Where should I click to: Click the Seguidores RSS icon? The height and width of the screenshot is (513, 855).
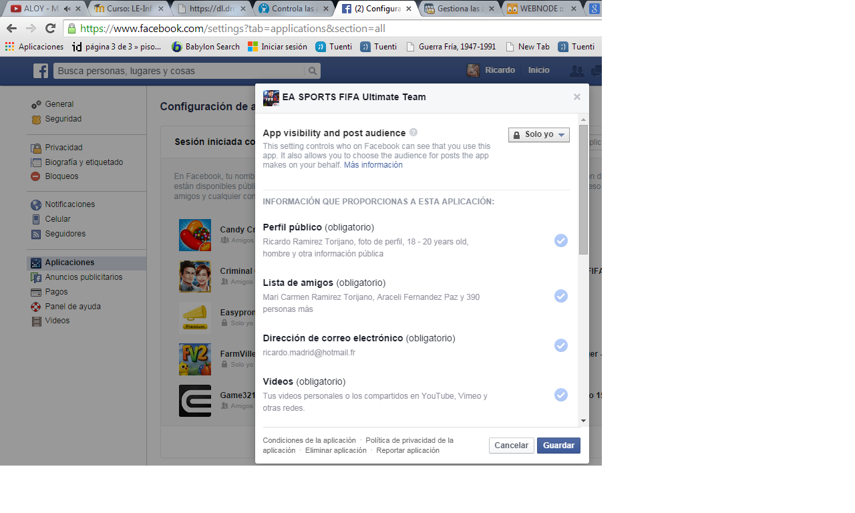pos(36,234)
